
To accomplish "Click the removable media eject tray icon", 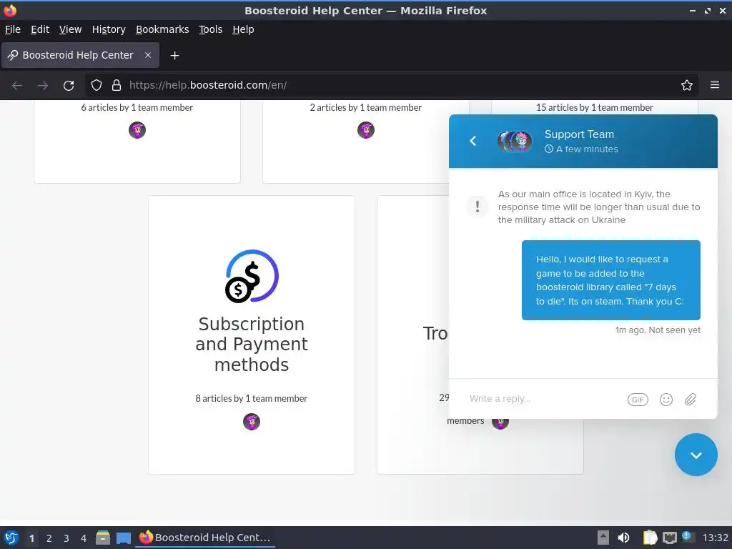I will point(603,538).
